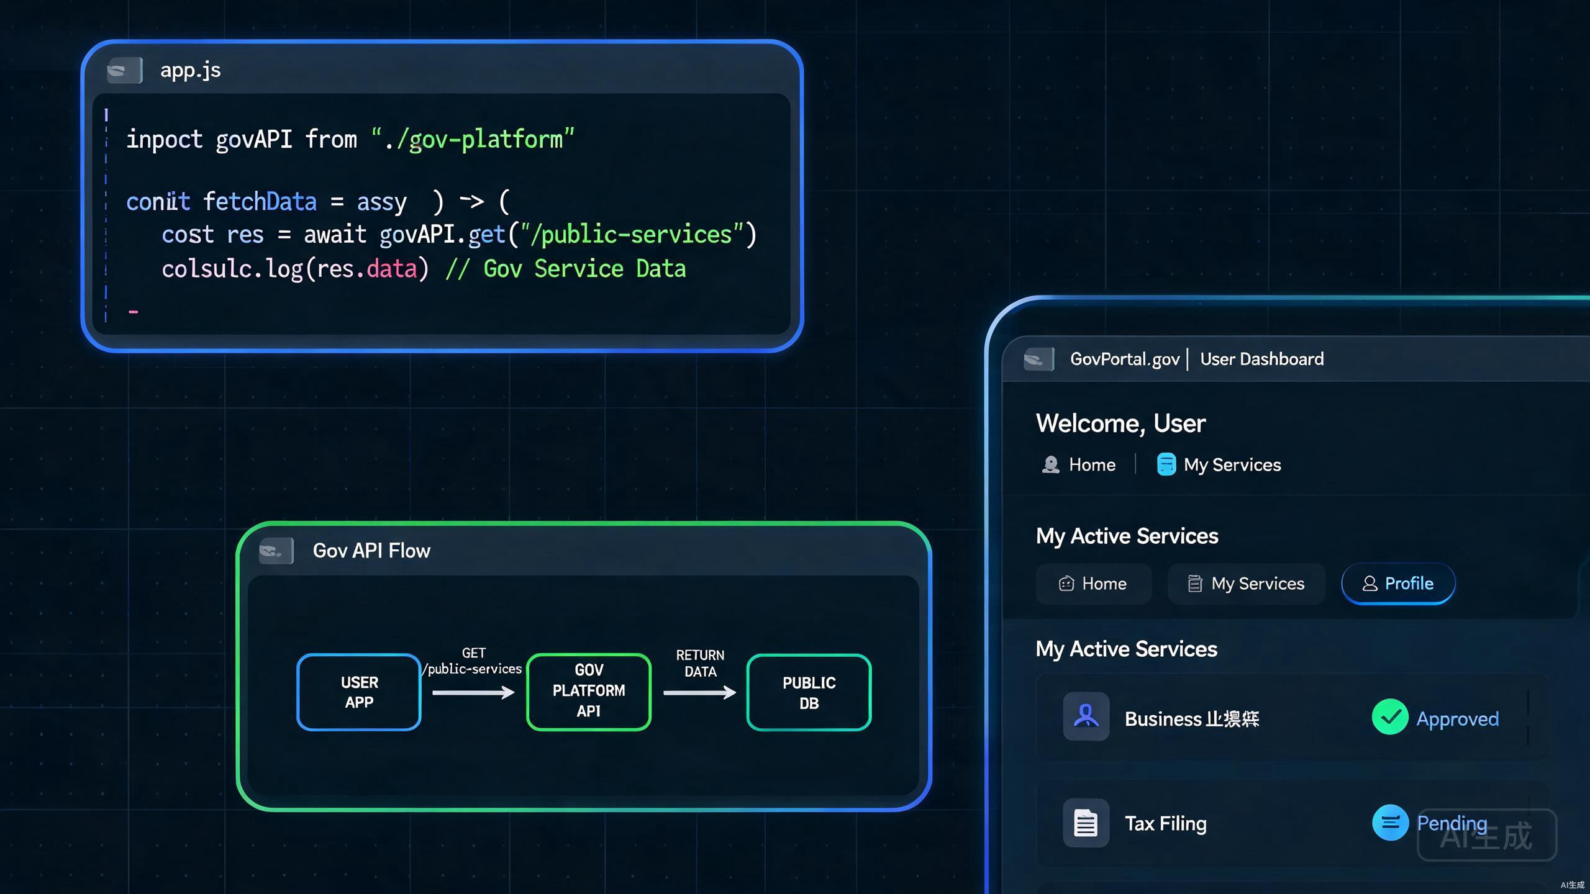
Task: Click the Gov API Flow panel icon
Action: click(x=276, y=551)
